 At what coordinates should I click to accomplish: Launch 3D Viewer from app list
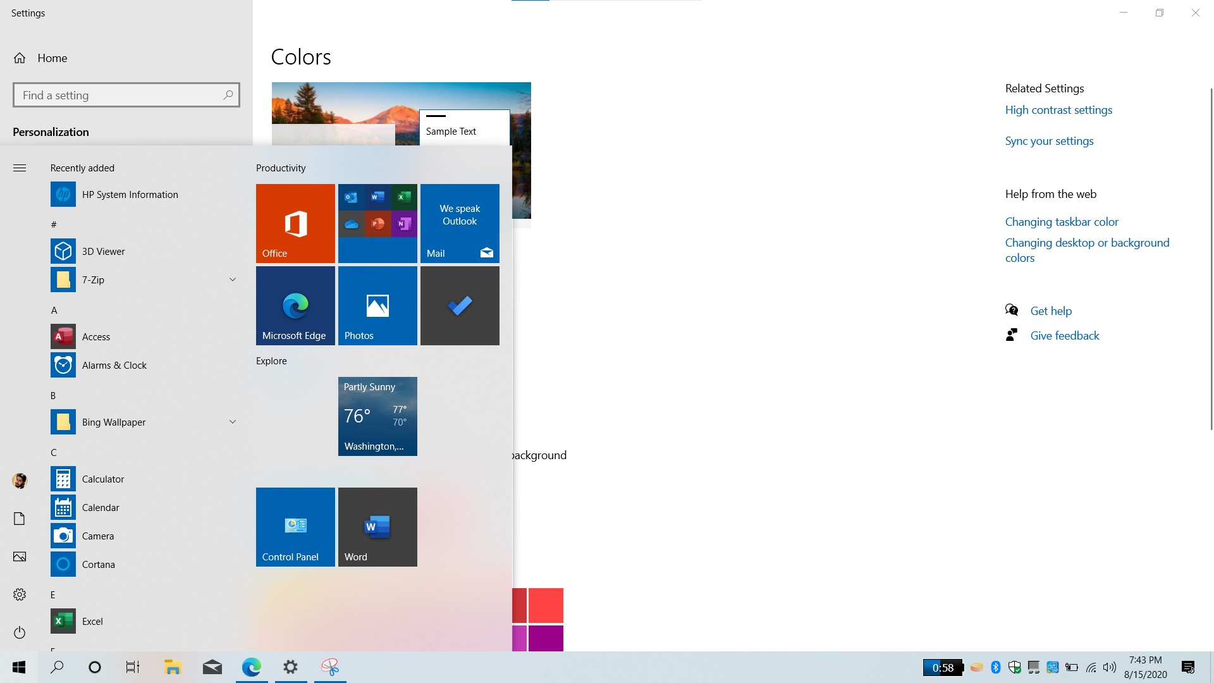point(145,252)
